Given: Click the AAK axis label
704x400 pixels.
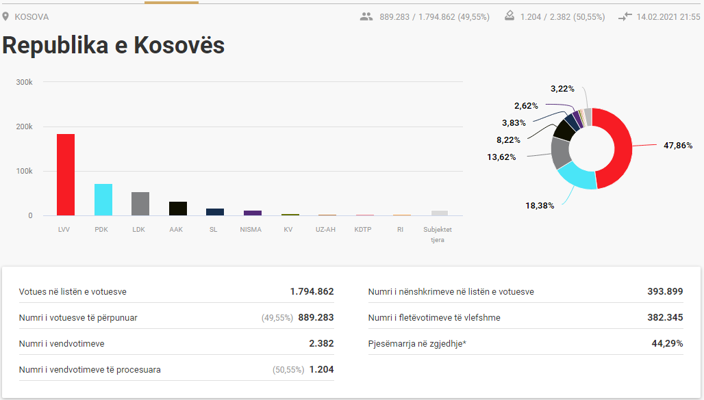Looking at the screenshot, I should (x=176, y=230).
